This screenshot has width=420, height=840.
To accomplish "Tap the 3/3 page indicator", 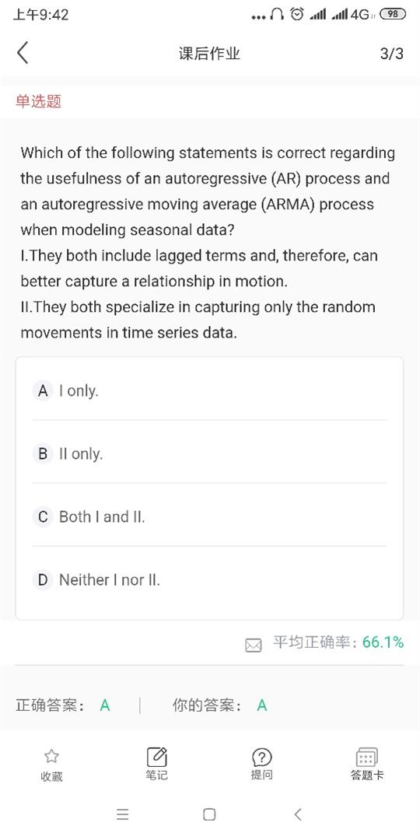I will tap(391, 54).
